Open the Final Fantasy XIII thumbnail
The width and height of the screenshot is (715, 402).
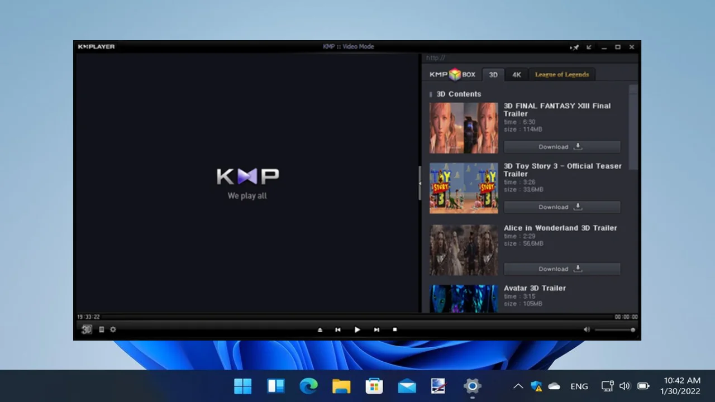[464, 128]
